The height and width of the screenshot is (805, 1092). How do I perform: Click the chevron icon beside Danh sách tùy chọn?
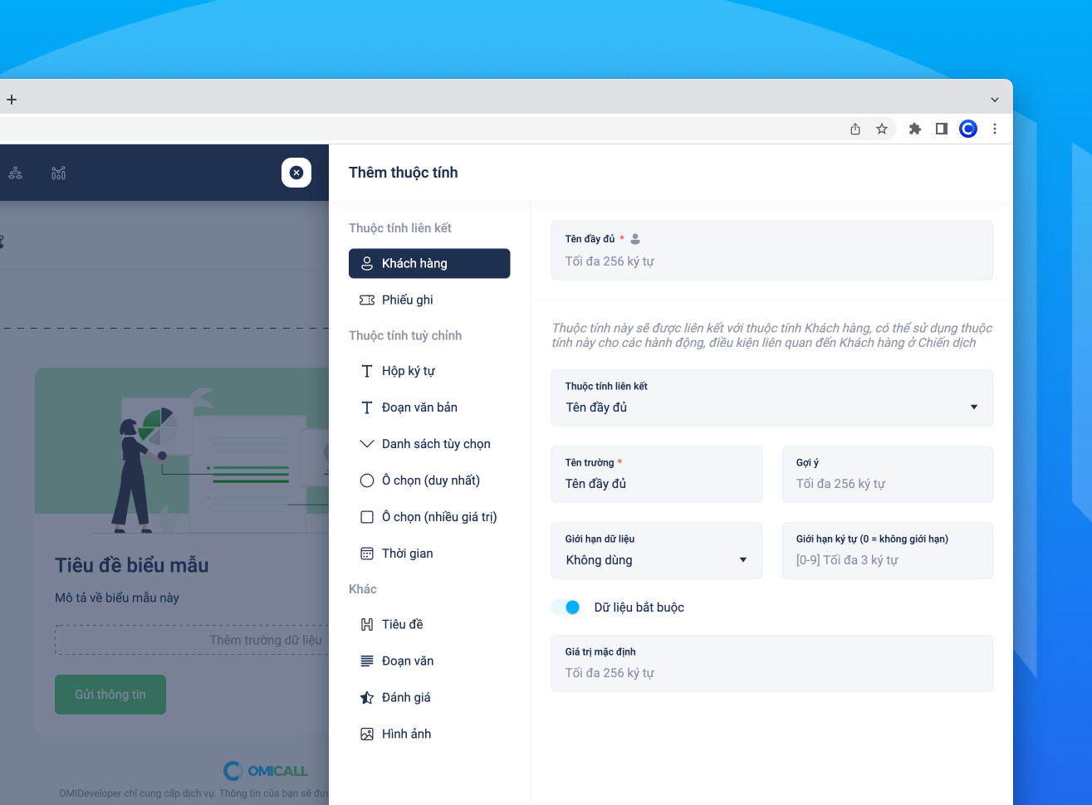(367, 444)
